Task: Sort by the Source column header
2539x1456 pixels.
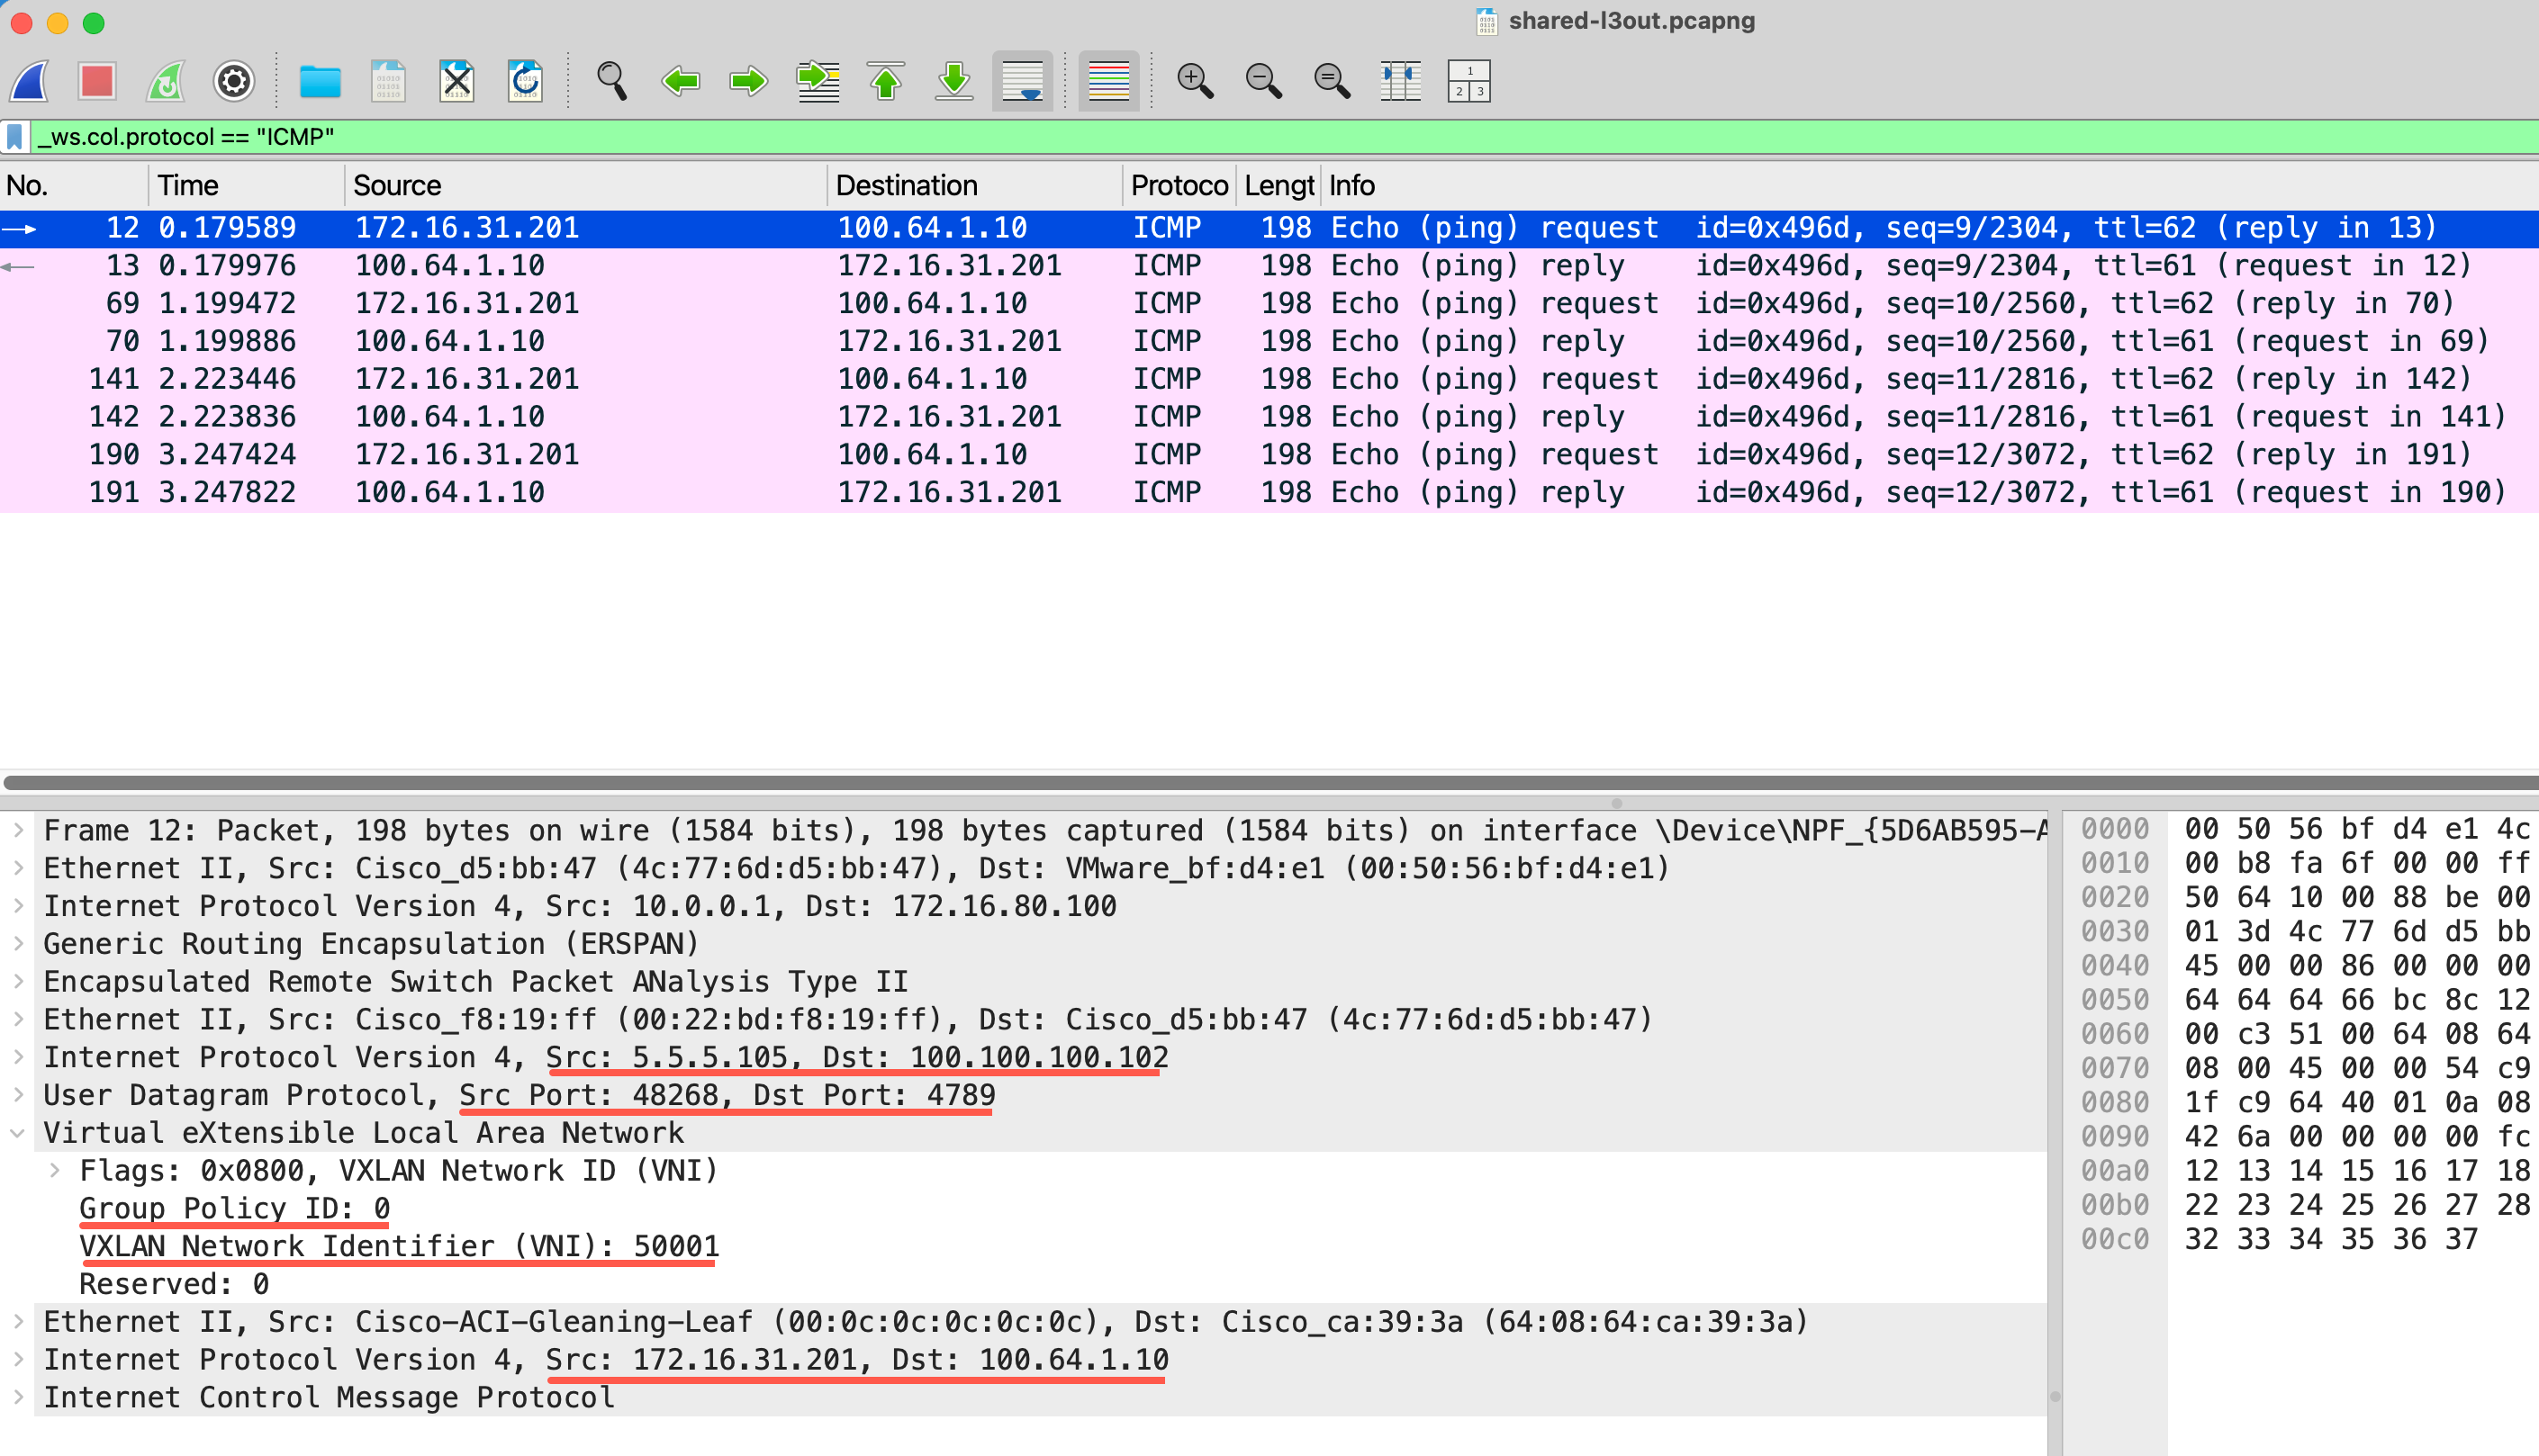Action: pyautogui.click(x=586, y=186)
